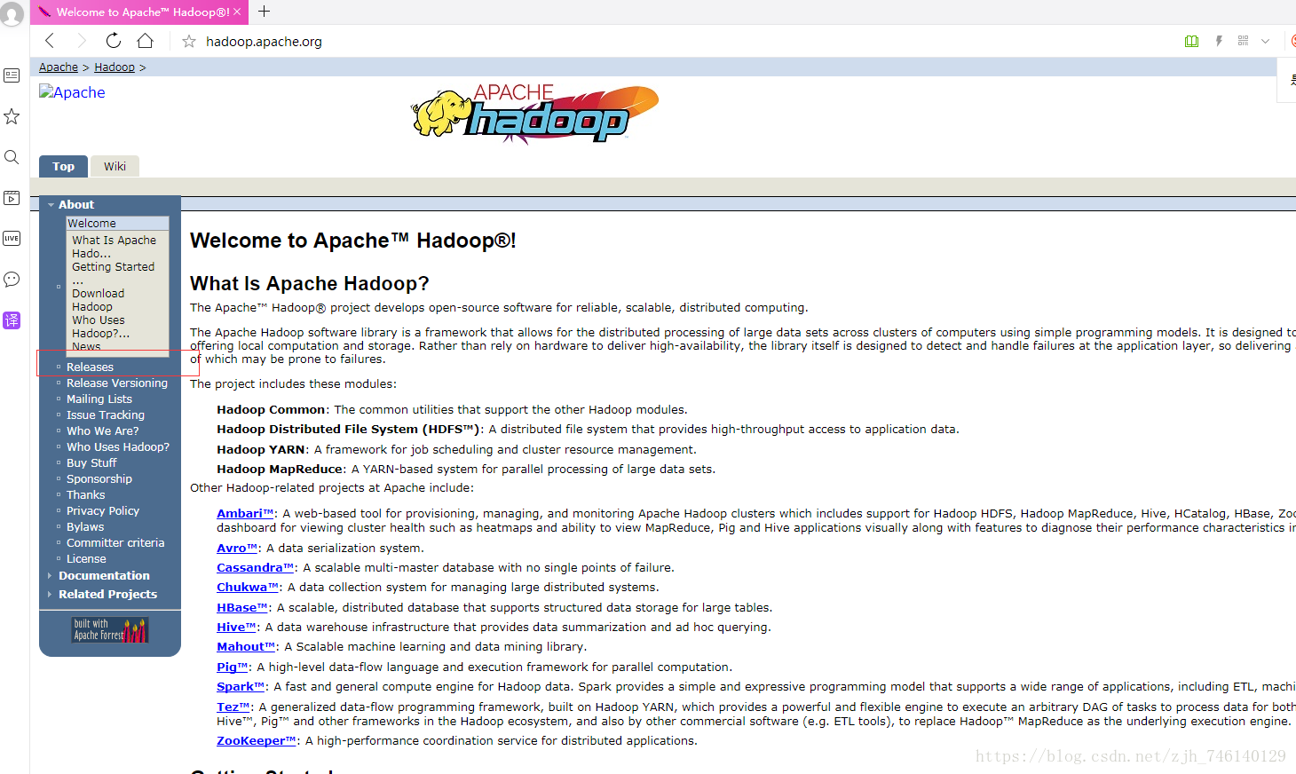Click the built with Apache Forrest badge
Screen dimensions: 1296x774
(110, 630)
